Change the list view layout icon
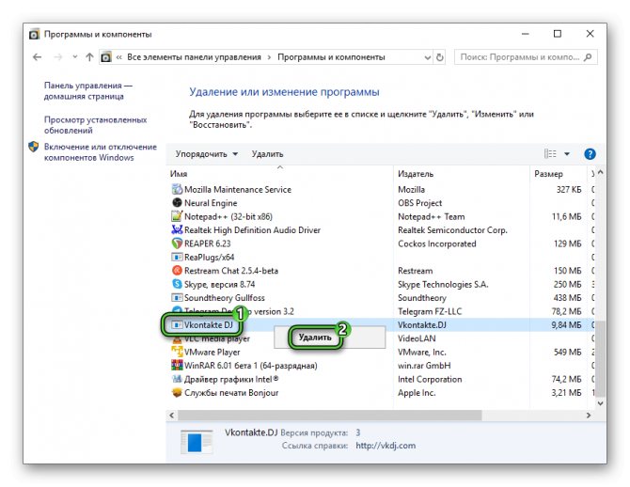Screen dimensions: 630x487 pyautogui.click(x=550, y=154)
